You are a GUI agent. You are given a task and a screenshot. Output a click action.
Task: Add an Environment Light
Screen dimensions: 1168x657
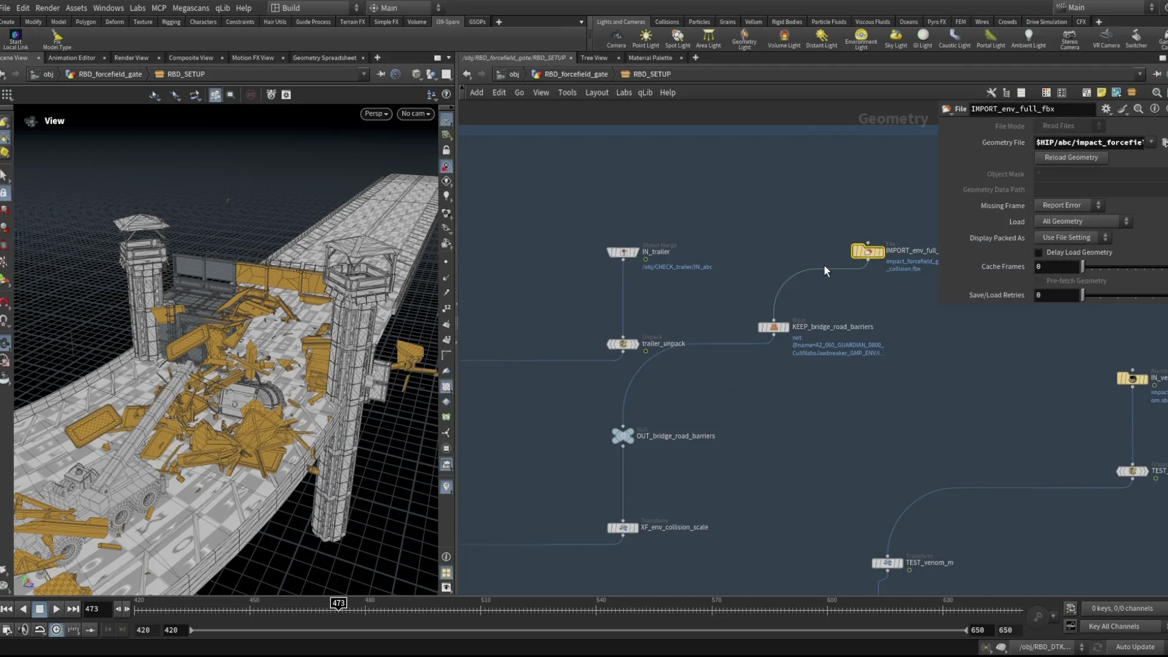pyautogui.click(x=861, y=39)
